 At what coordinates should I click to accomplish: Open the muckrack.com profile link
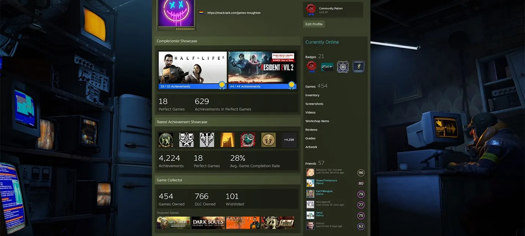click(234, 13)
